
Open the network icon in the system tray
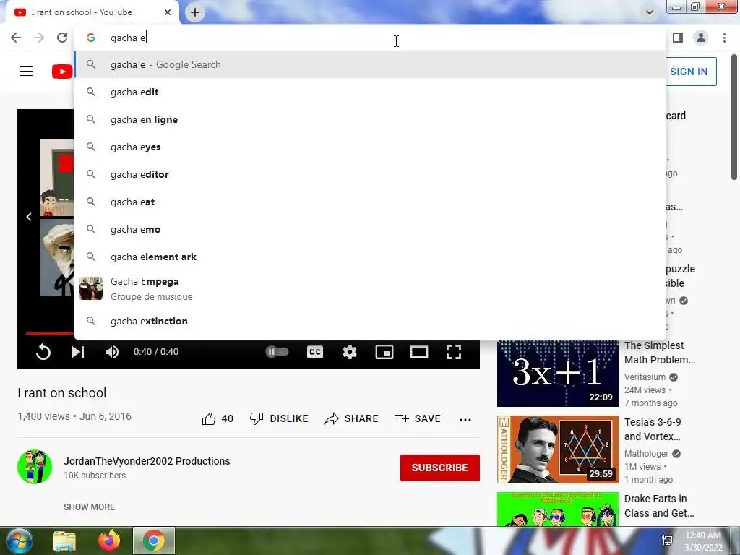pos(667,541)
